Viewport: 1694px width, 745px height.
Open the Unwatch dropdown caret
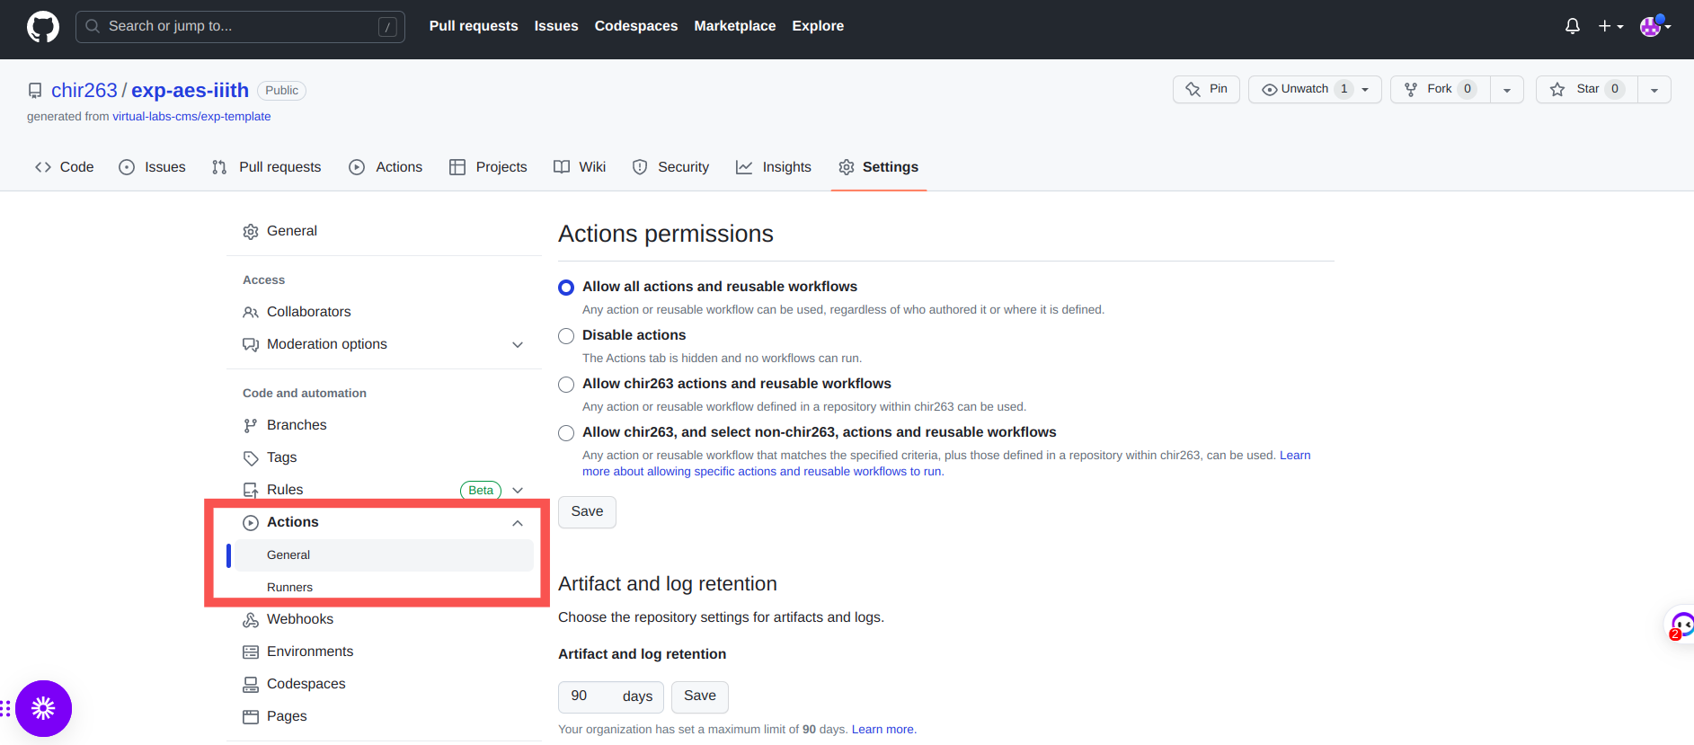pos(1365,89)
